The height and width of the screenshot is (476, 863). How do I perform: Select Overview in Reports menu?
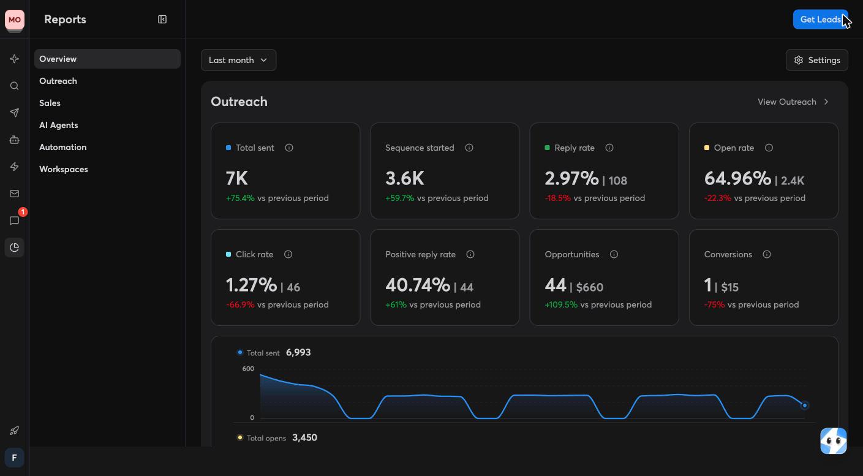pyautogui.click(x=107, y=59)
